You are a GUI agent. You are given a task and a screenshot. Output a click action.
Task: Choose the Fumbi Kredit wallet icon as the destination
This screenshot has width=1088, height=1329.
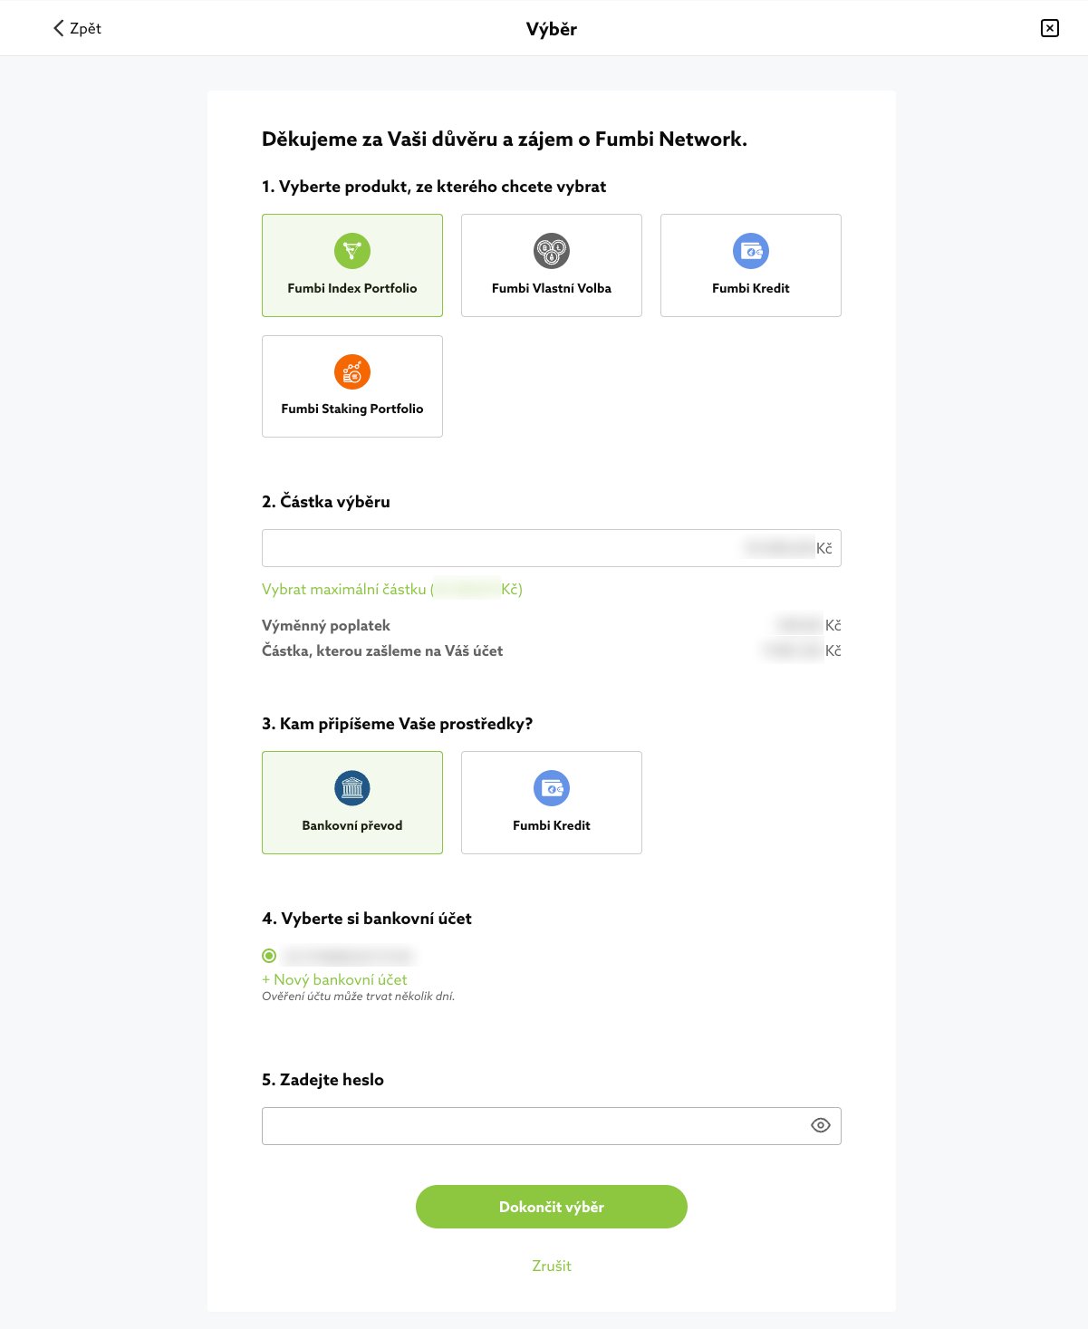pos(552,788)
